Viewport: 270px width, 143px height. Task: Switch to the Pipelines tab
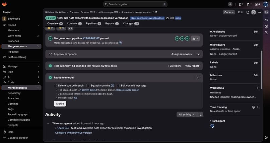click(93, 23)
